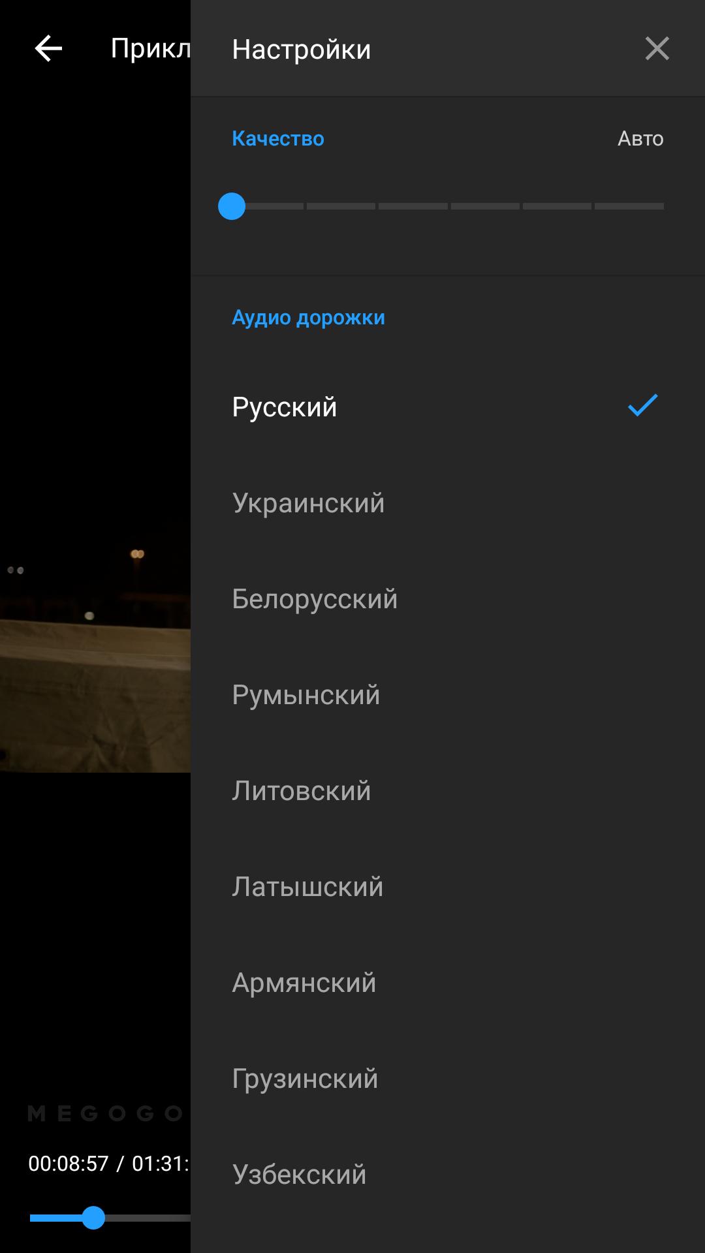Choose Румынский audio track

[x=448, y=694]
